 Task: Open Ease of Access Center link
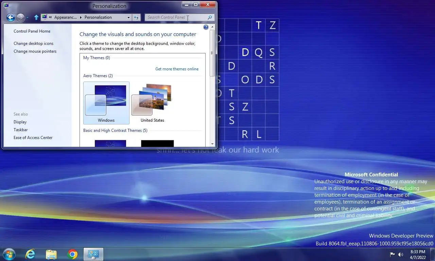pos(33,138)
